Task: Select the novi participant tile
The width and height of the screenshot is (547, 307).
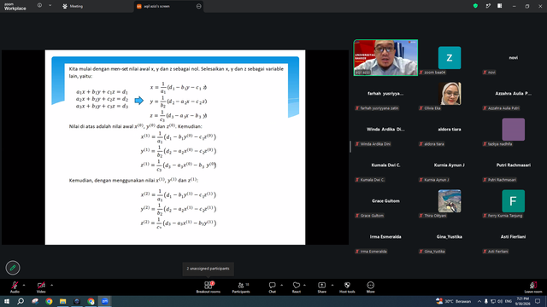Action: pos(513,57)
